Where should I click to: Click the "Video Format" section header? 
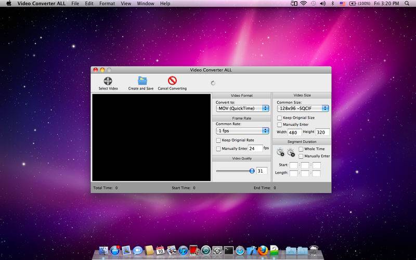242,96
